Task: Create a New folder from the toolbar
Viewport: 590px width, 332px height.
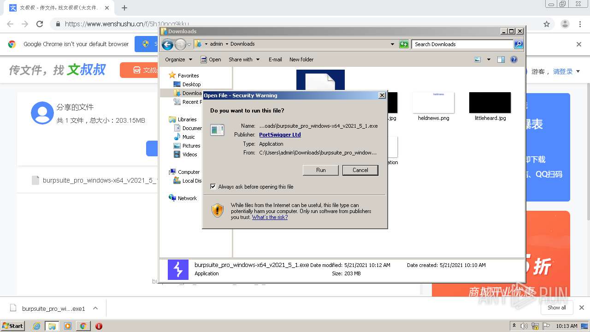Action: coord(301,59)
